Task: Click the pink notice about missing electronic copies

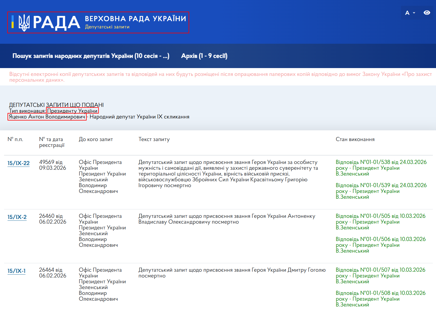Action: click(220, 77)
